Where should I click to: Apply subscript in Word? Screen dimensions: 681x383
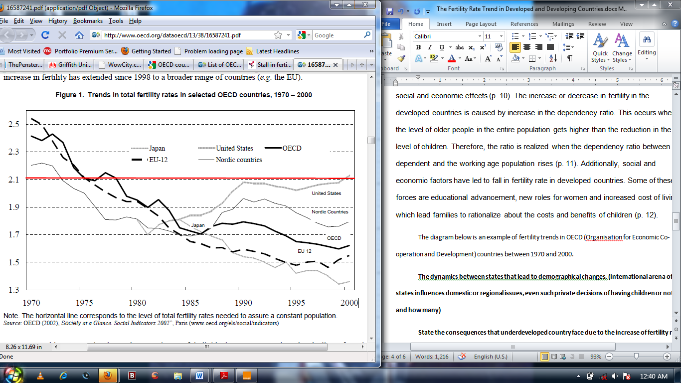472,47
